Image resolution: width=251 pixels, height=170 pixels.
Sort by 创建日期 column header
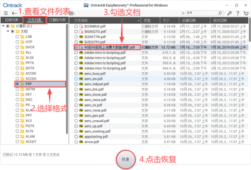coord(194,20)
